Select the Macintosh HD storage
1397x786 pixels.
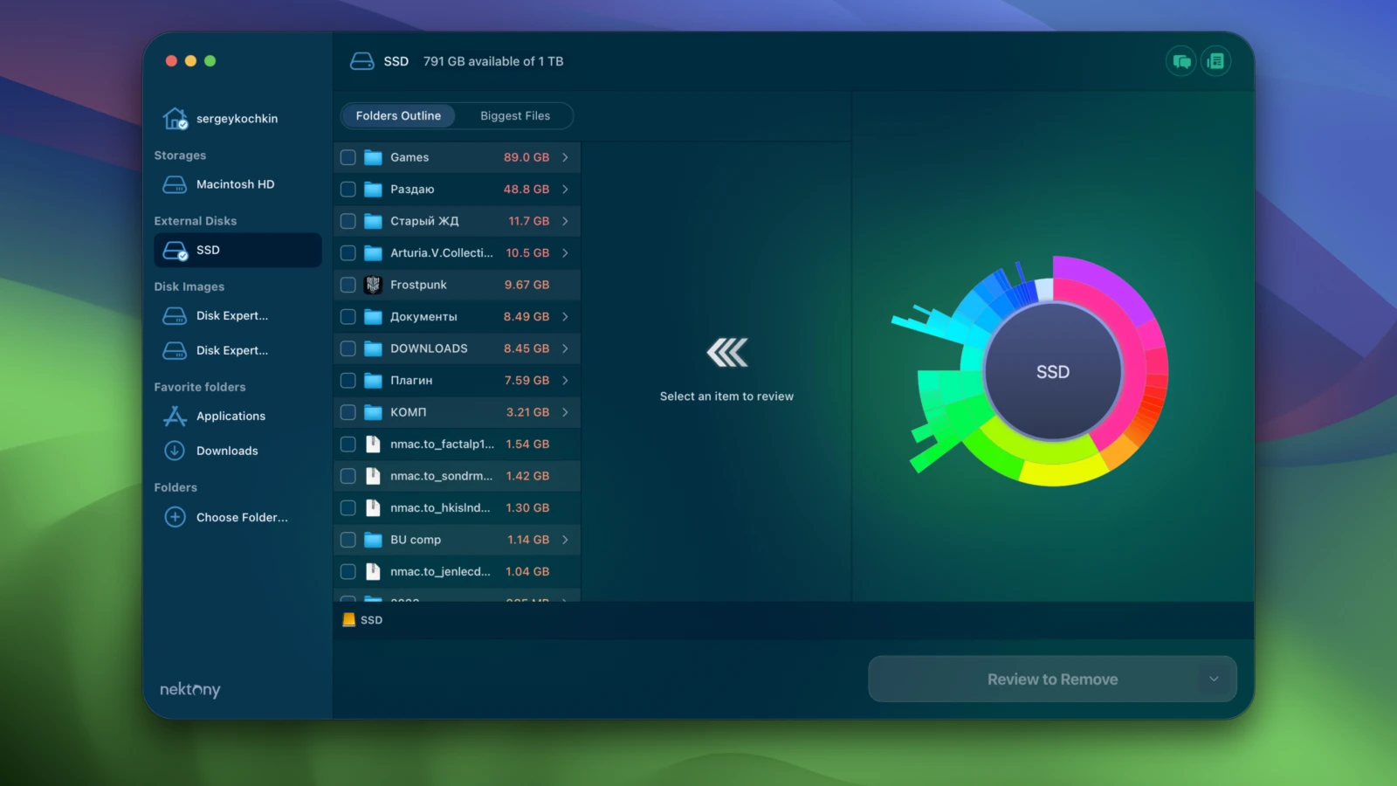coord(235,184)
